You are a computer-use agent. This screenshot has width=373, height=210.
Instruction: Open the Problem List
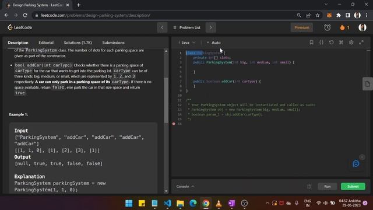tap(187, 27)
